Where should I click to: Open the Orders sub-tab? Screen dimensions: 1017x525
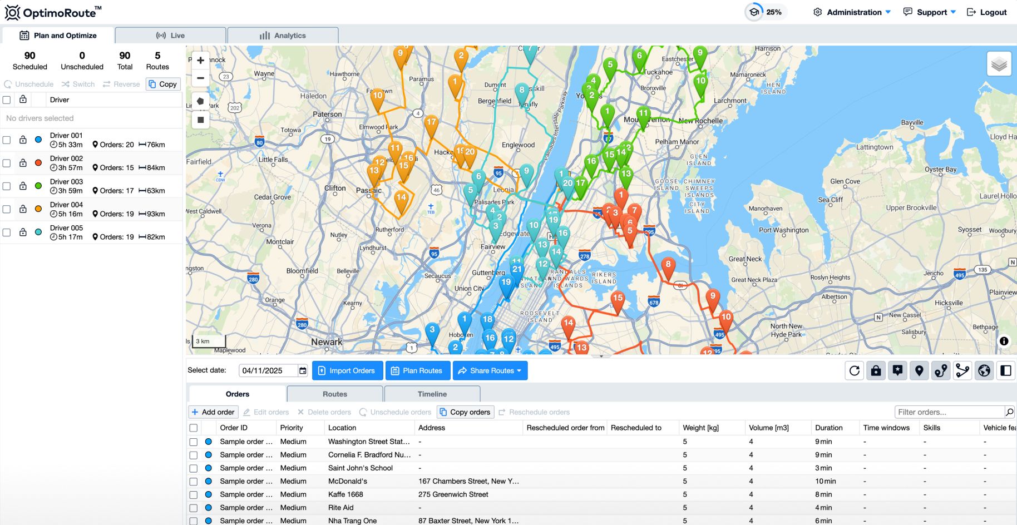238,394
